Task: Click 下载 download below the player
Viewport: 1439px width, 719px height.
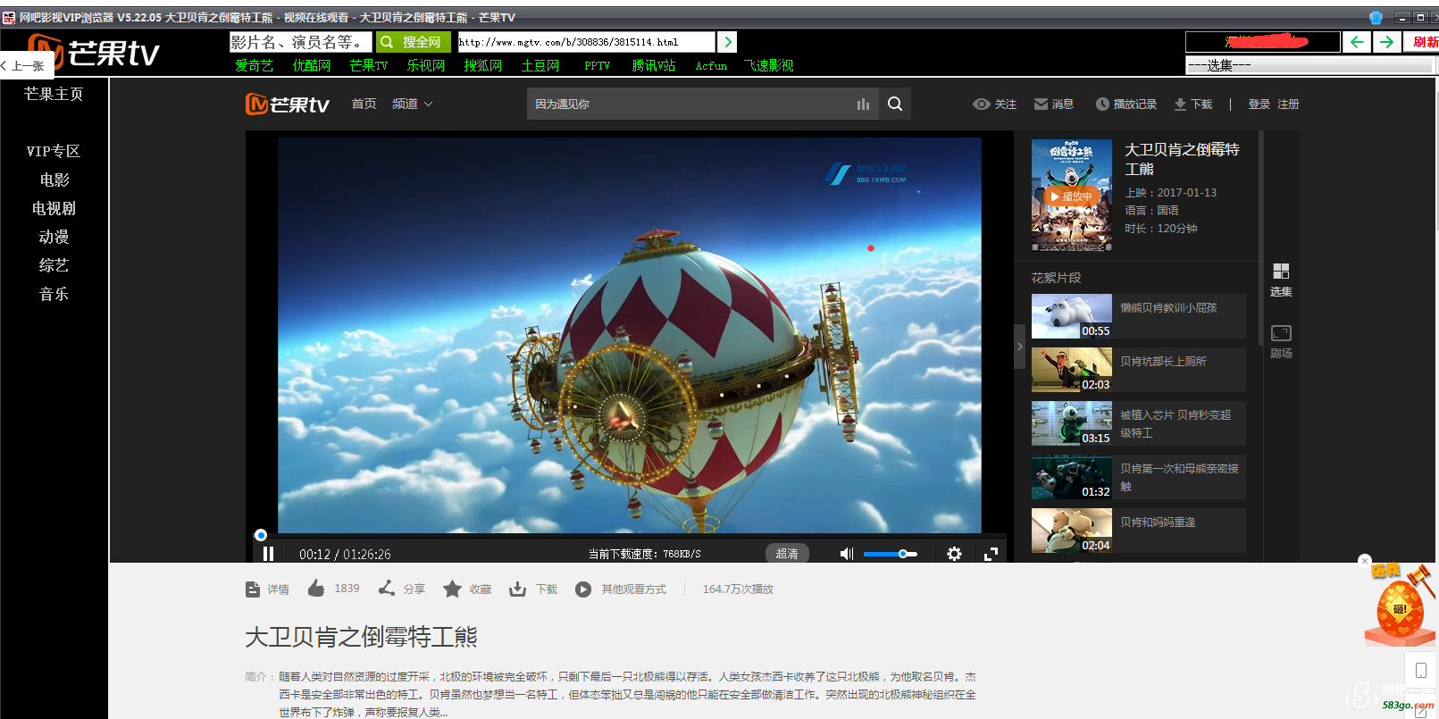Action: pyautogui.click(x=533, y=589)
